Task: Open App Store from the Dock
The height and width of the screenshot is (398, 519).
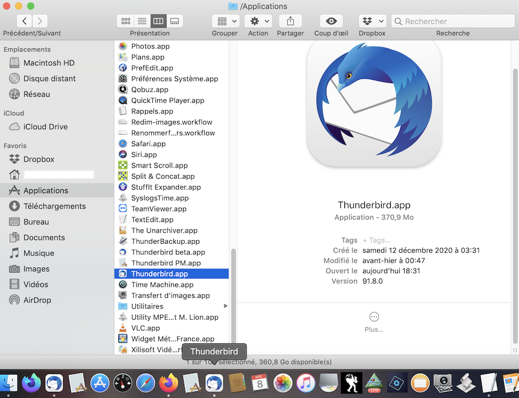Action: [x=100, y=383]
